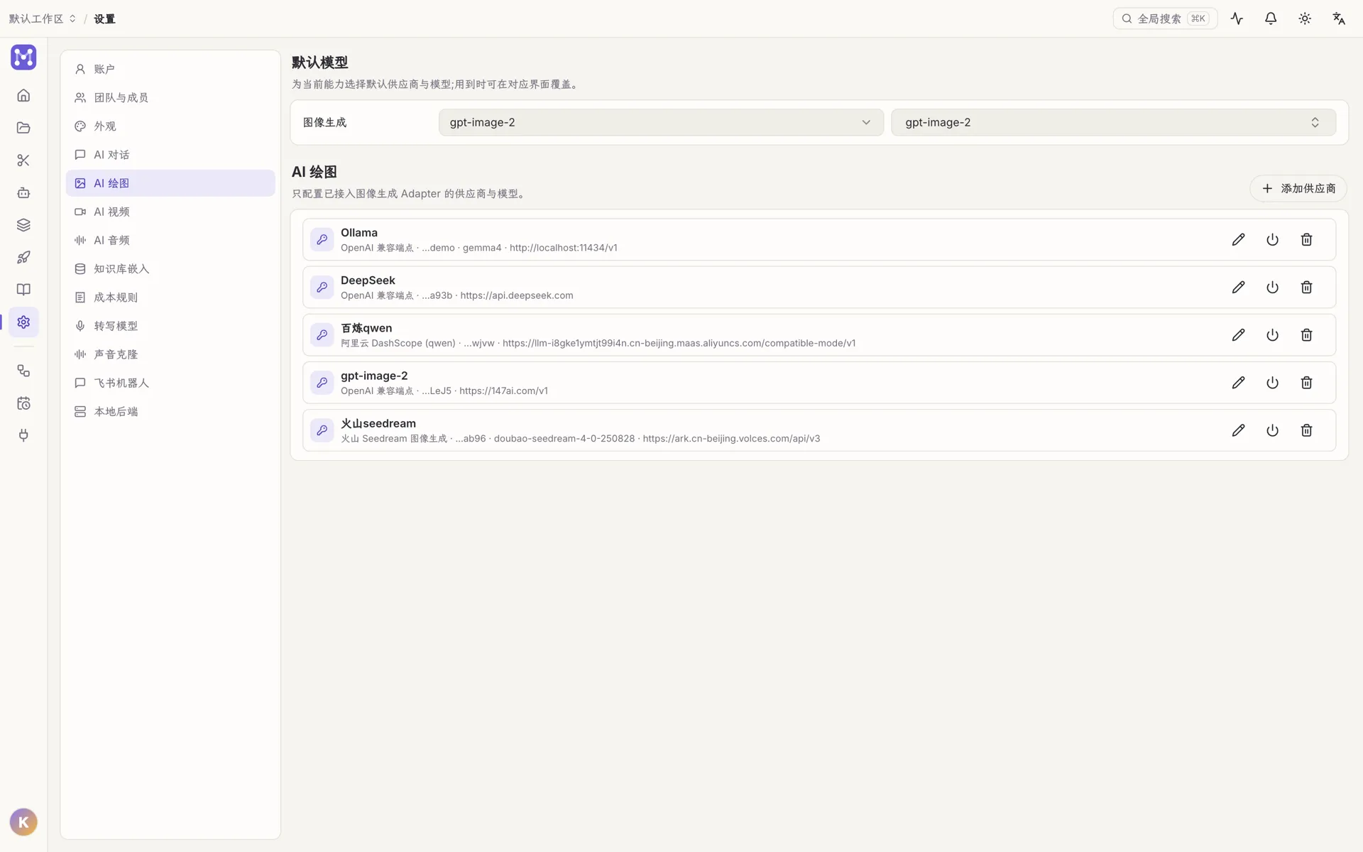Open the activity pulse icon
The height and width of the screenshot is (852, 1363).
[x=1237, y=18]
